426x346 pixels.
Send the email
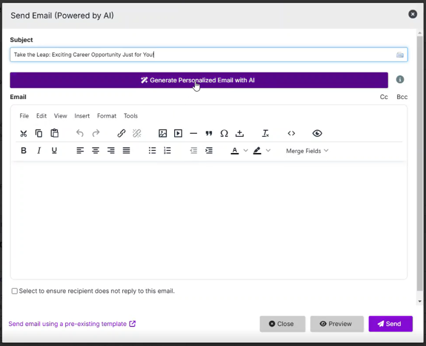[x=390, y=324]
